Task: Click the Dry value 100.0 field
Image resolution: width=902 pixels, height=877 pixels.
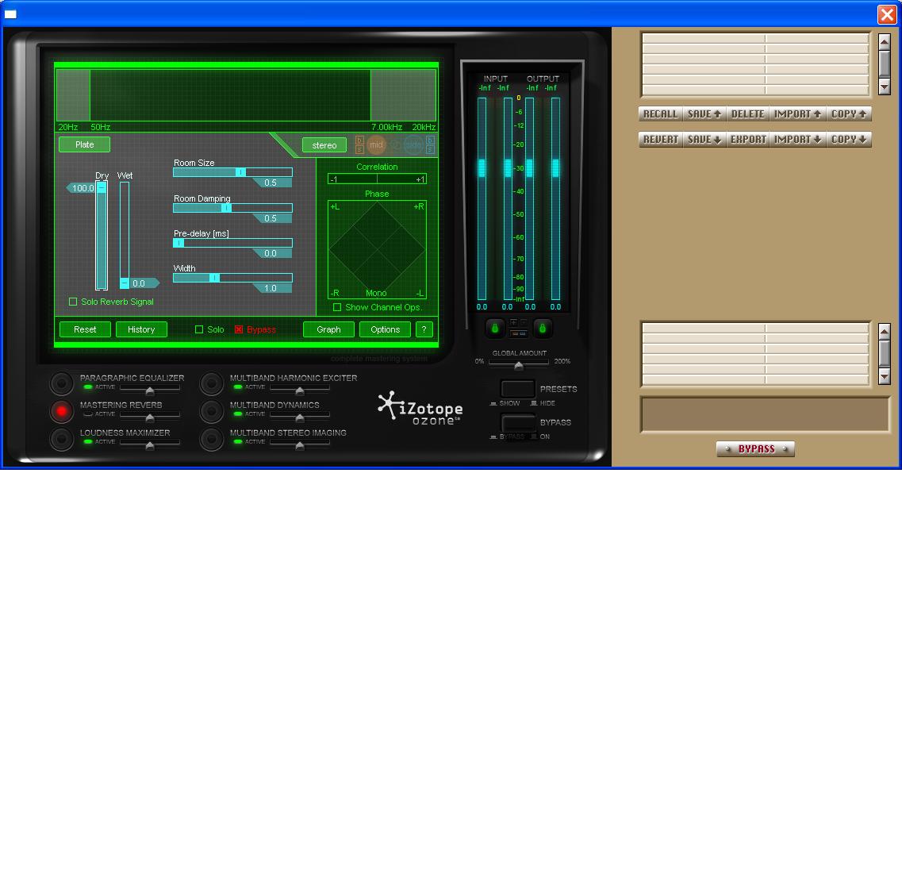Action: tap(82, 188)
